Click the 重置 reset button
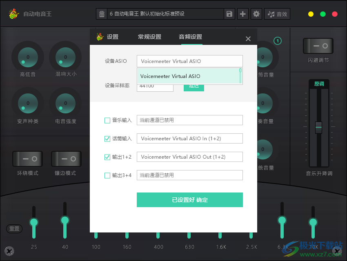 14,229
